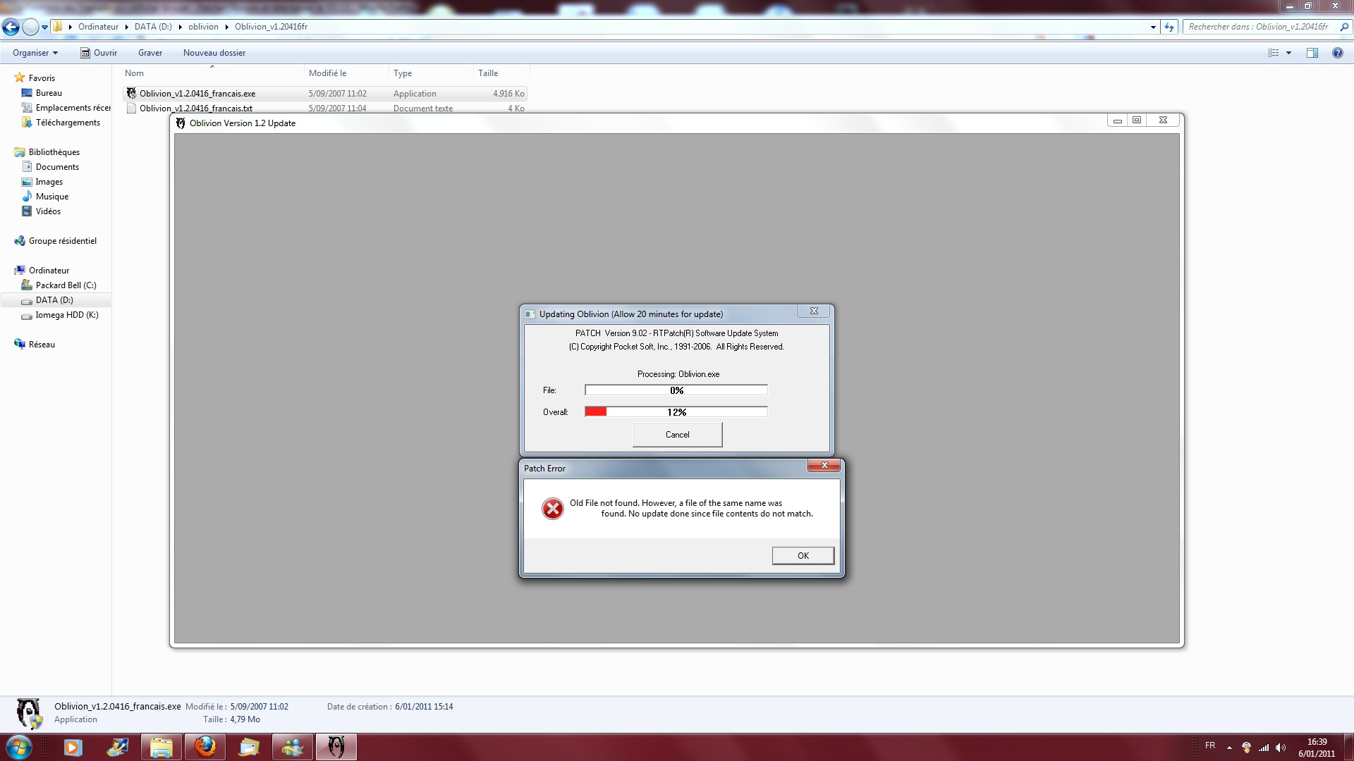Sort files by Nom column
This screenshot has width=1354, height=761.
pos(212,73)
